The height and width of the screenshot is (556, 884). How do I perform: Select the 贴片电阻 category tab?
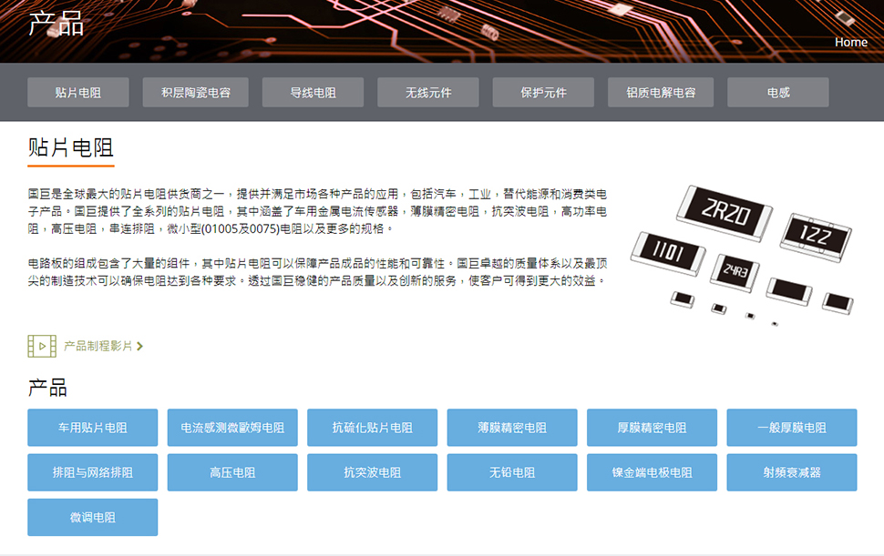point(77,93)
